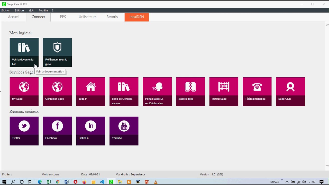Click the scrollbar down arrow
The width and height of the screenshot is (329, 185).
point(327,165)
